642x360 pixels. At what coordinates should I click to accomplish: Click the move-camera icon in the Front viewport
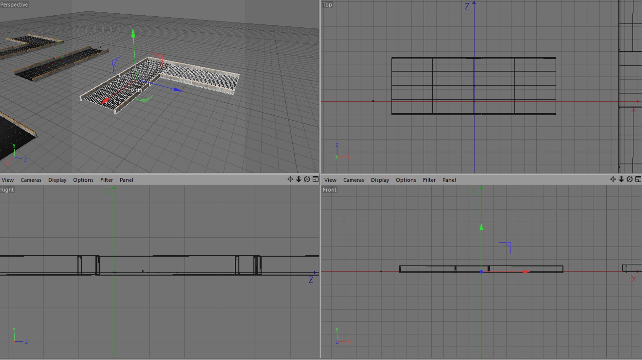pos(613,179)
